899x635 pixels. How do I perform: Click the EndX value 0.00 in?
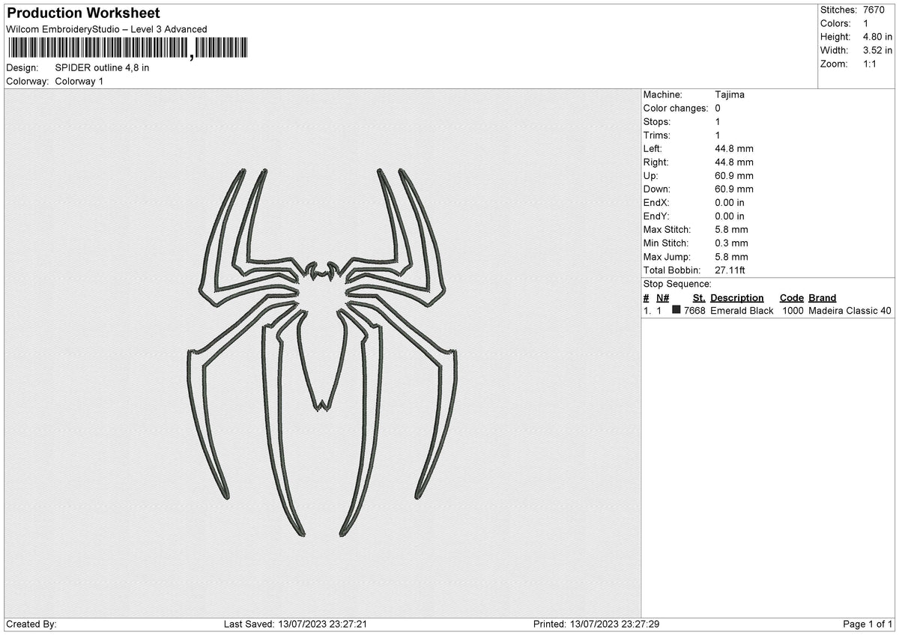(730, 203)
